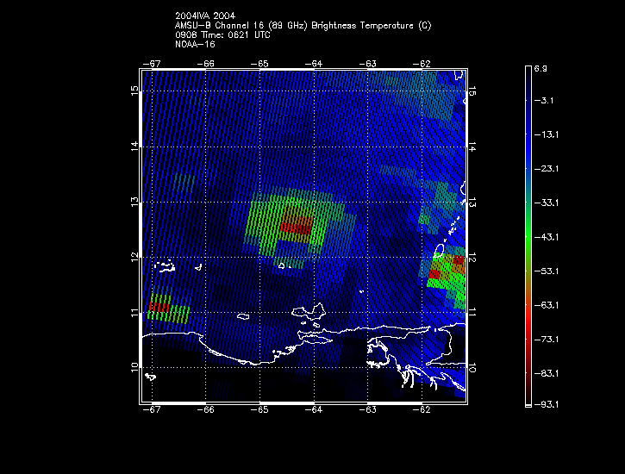Click the "15" latitude label left of map

pyautogui.click(x=134, y=90)
